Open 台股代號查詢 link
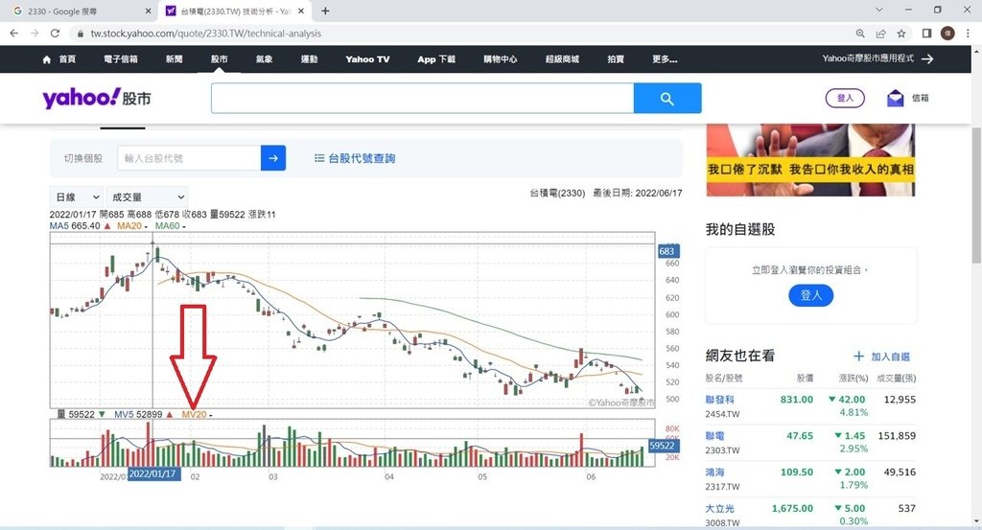Image resolution: width=982 pixels, height=530 pixels. point(355,158)
